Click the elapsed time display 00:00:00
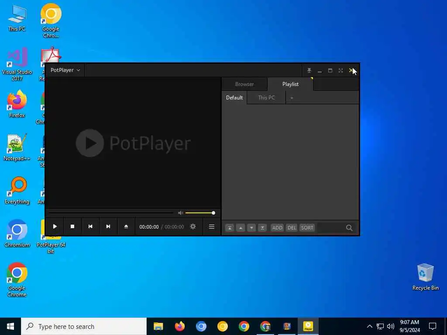 (x=149, y=227)
